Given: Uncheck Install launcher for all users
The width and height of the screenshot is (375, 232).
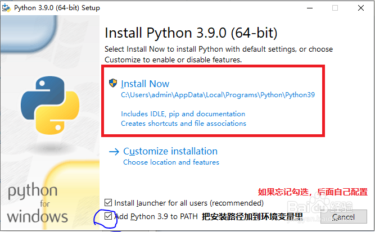Looking at the screenshot, I should (x=109, y=202).
